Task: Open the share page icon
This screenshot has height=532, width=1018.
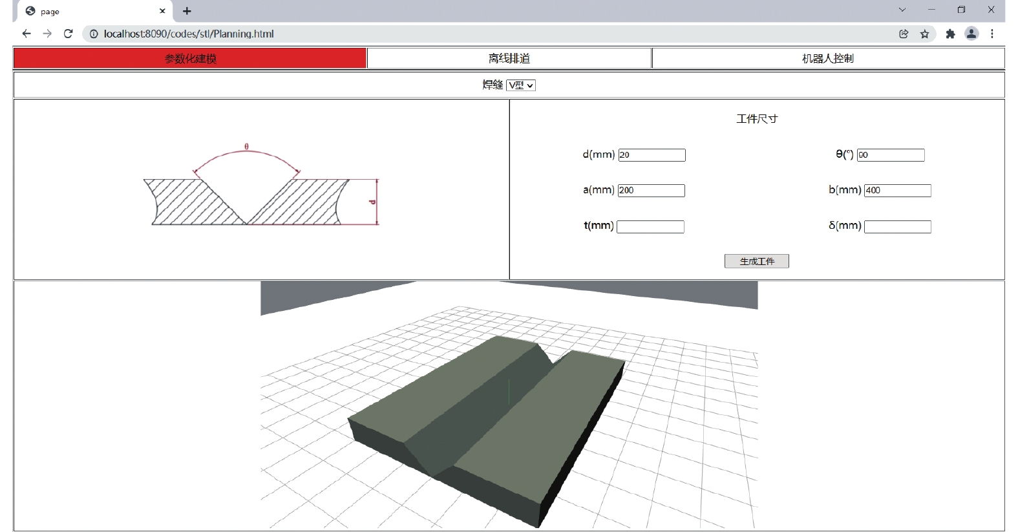Action: click(904, 34)
